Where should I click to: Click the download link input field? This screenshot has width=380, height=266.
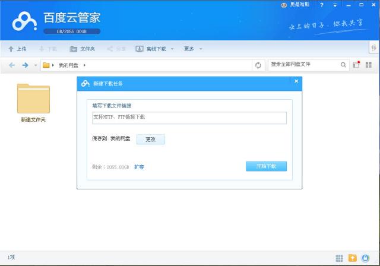tap(189, 118)
